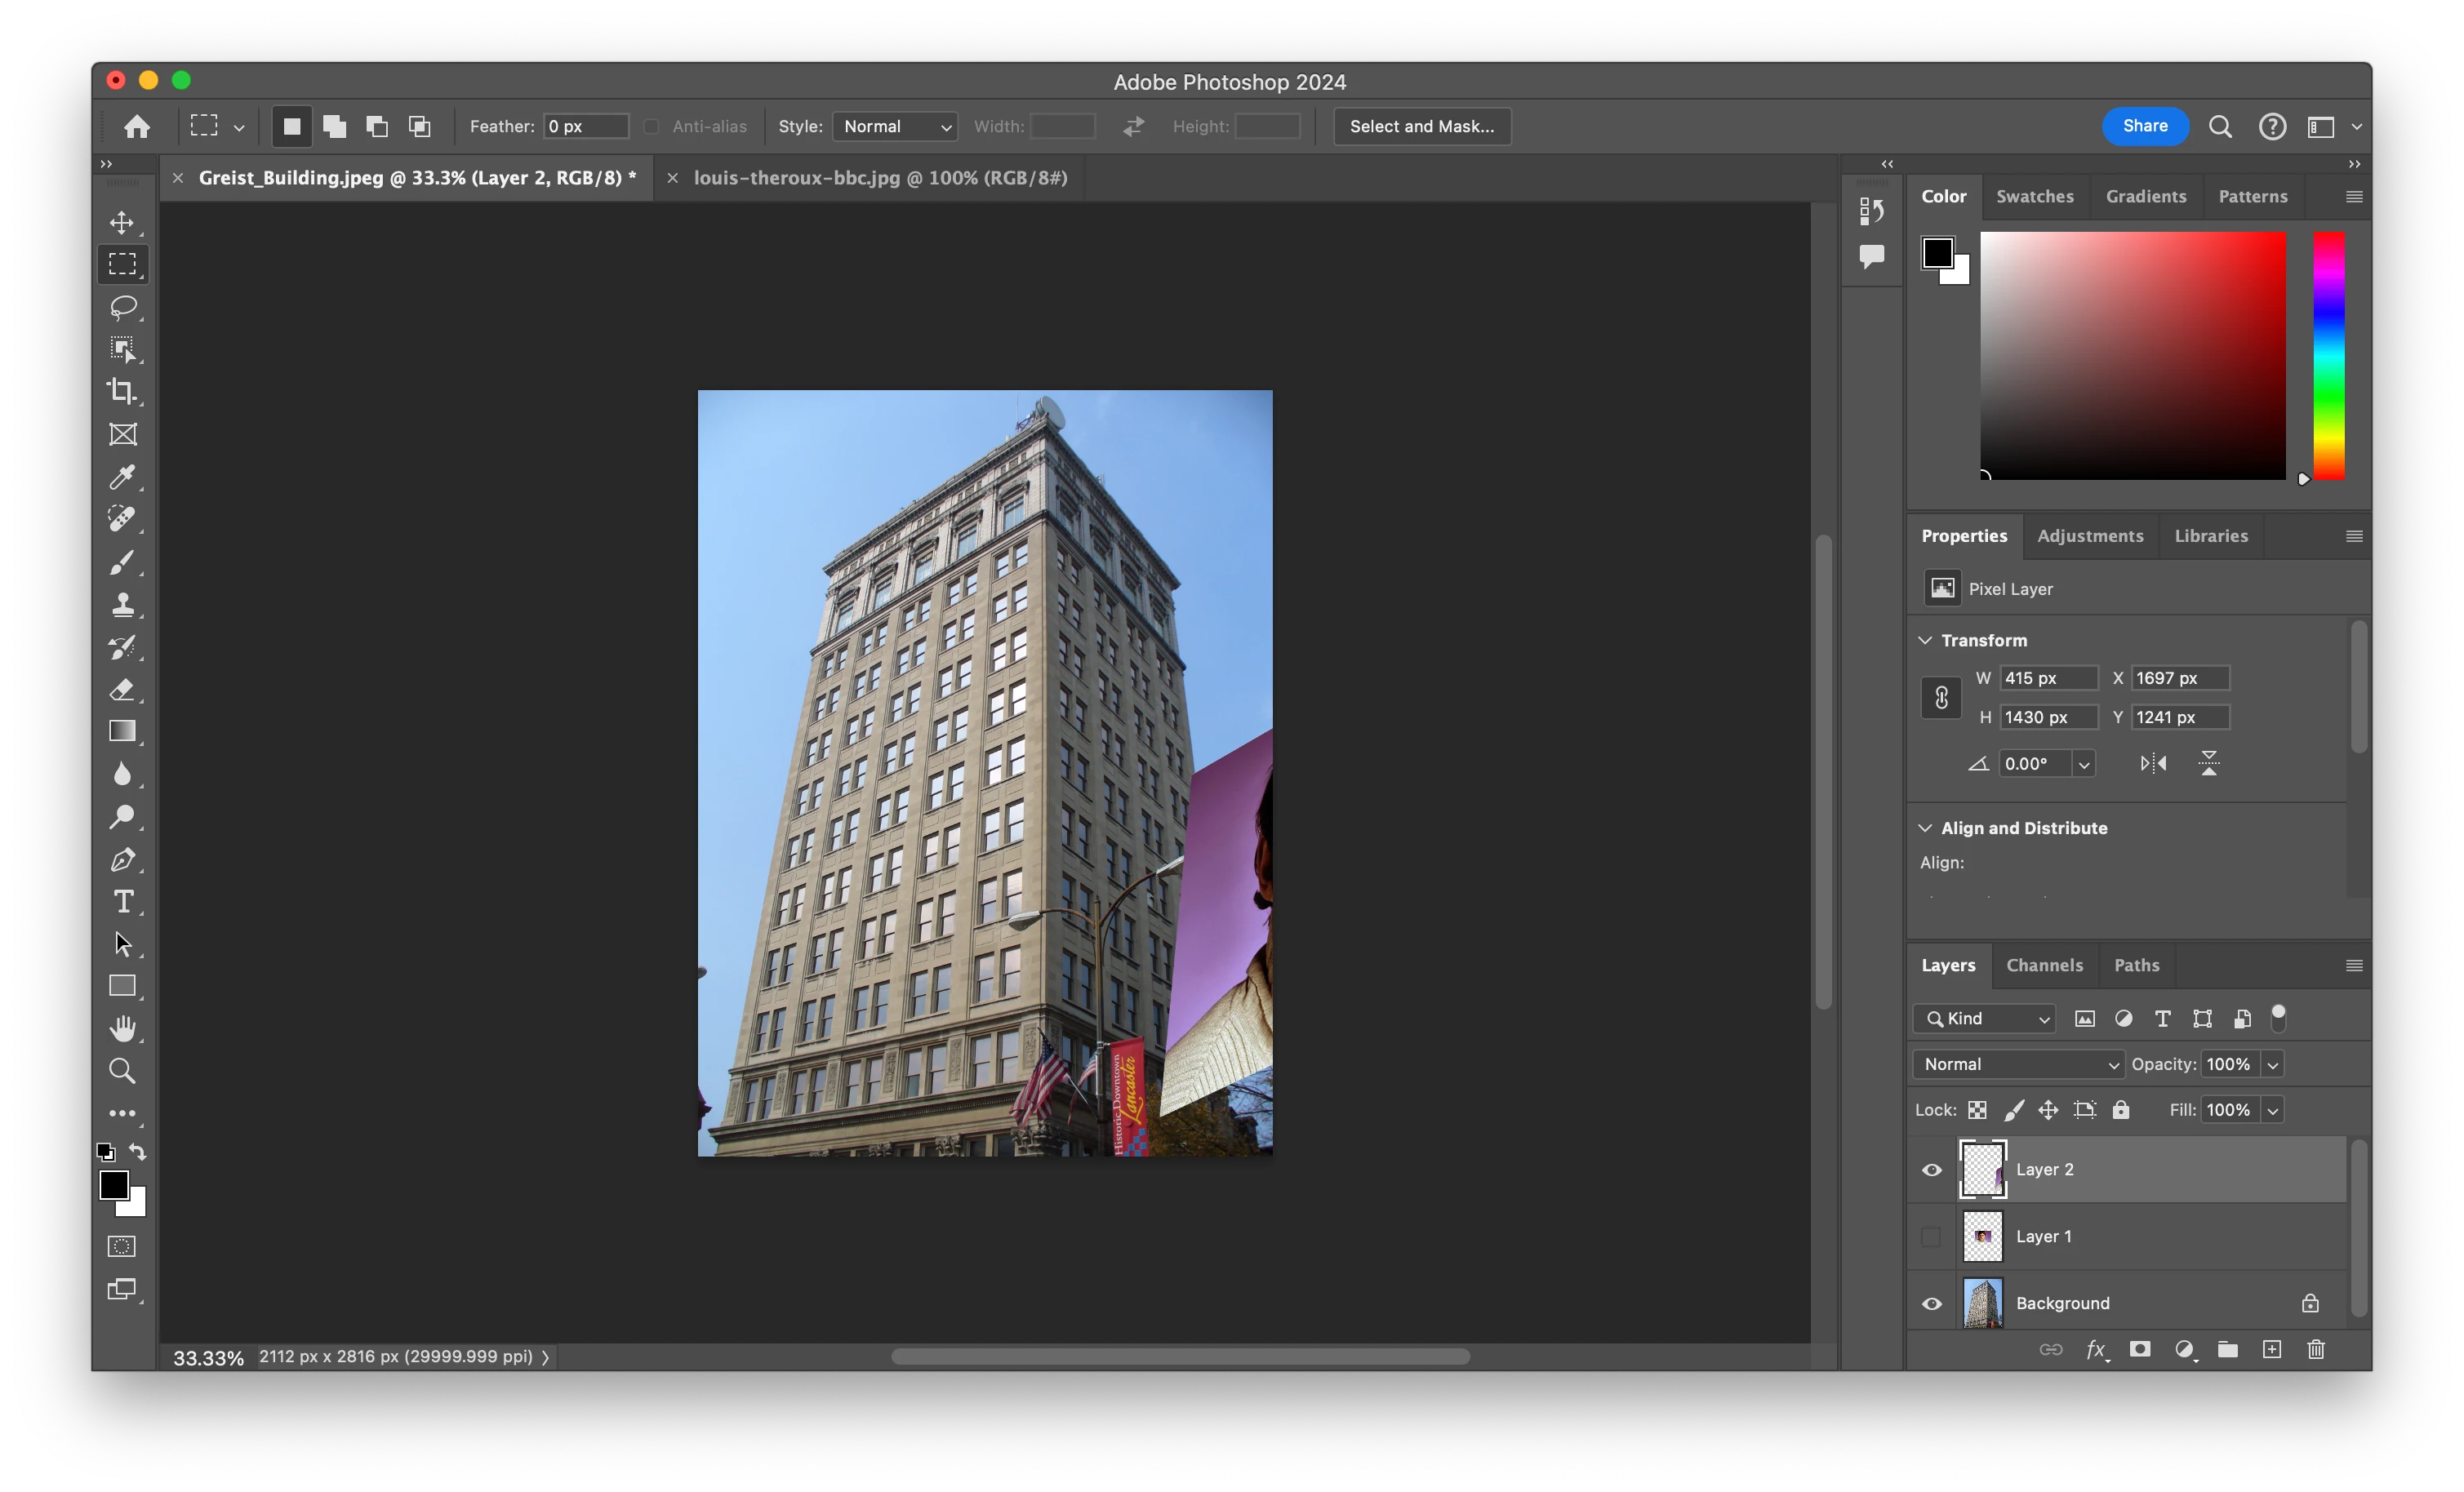Screen dimensions: 2464x1492
Task: Select the Hand tool
Action: pos(123,1028)
